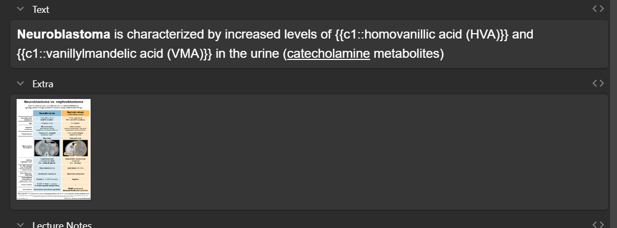Collapse the Extra field section

click(x=20, y=84)
